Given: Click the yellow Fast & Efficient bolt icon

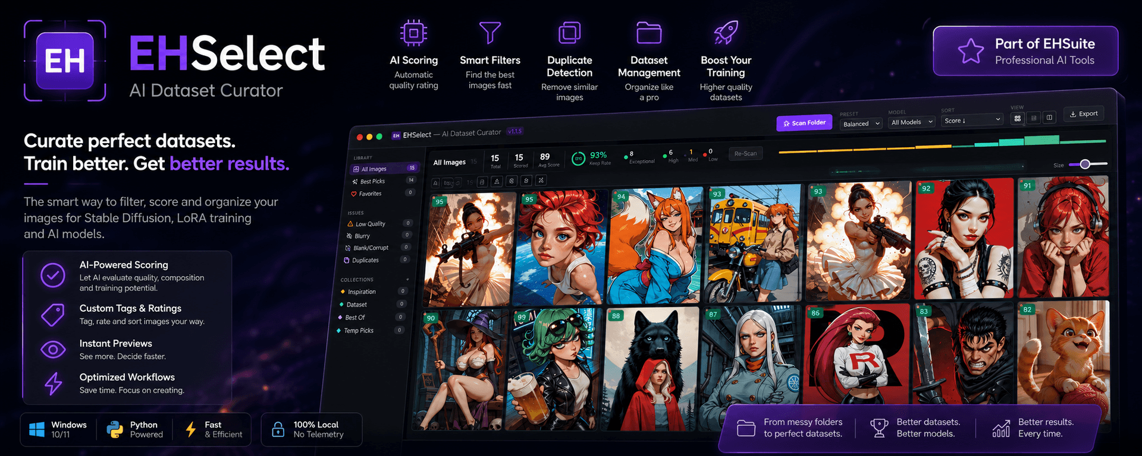Looking at the screenshot, I should click(191, 429).
